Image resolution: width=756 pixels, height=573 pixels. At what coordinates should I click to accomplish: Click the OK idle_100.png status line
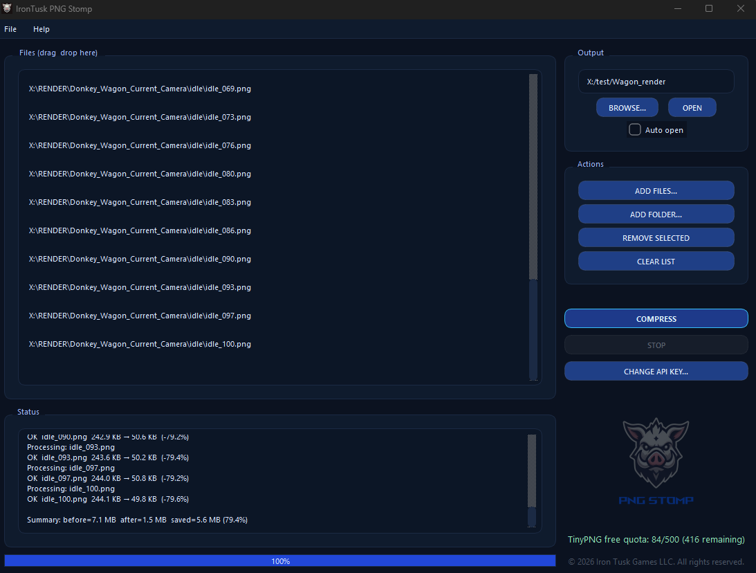coord(108,499)
